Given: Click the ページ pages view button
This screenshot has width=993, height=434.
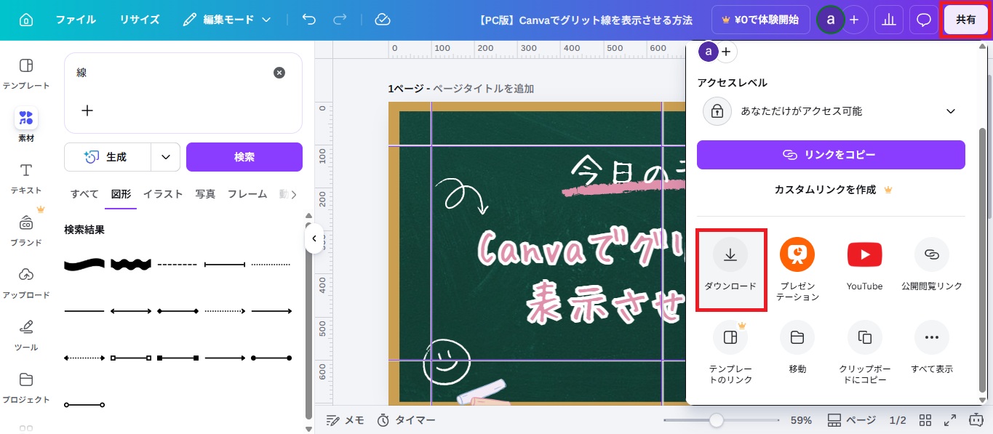Looking at the screenshot, I should click(x=852, y=420).
